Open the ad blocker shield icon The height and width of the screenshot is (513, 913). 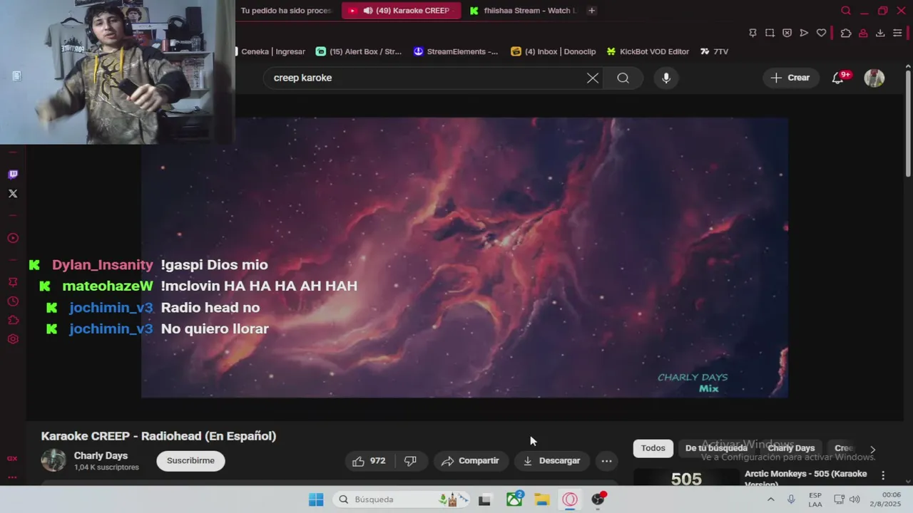coord(787,33)
